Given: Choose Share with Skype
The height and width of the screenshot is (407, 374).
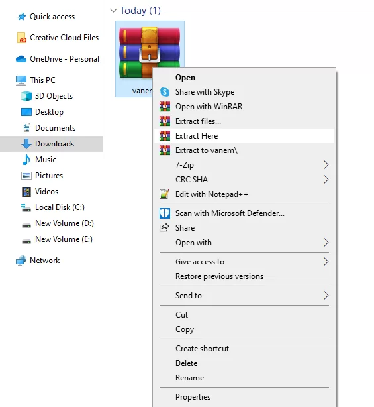Looking at the screenshot, I should (x=244, y=92).
